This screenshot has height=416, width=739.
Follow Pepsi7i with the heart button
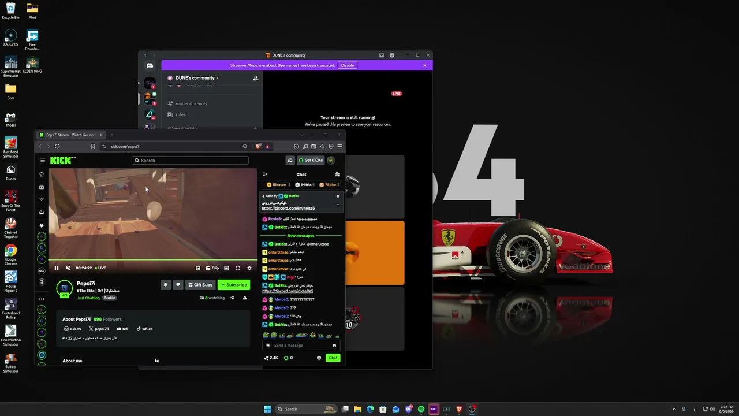[x=178, y=285]
